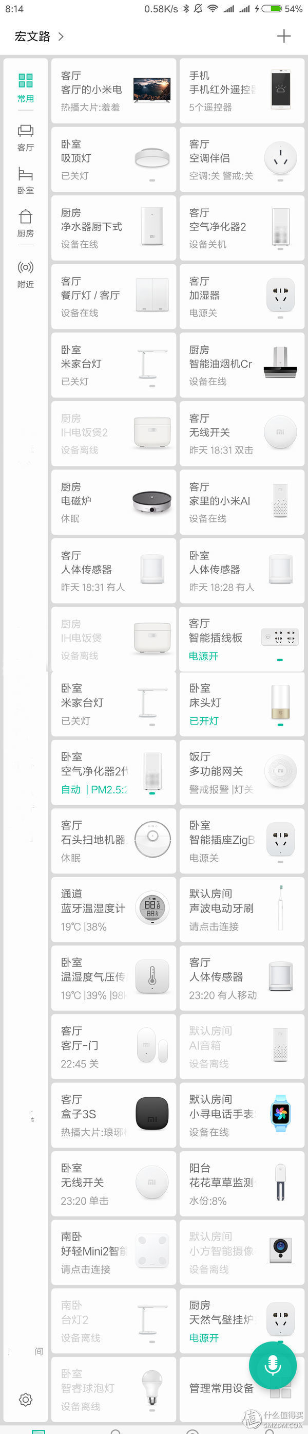308x1434 pixels.
Task: Open the 小寻电话手表 watch device
Action: click(x=242, y=1115)
